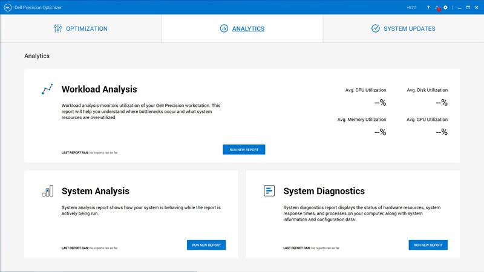Click the Avg. Disk Utilization --% value
This screenshot has height=272, width=484.
coord(442,102)
